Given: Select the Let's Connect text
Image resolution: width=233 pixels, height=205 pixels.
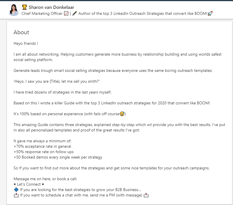Looking at the screenshot, I should (x=29, y=184).
